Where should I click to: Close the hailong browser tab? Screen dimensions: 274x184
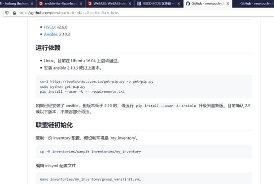[x=32, y=3]
